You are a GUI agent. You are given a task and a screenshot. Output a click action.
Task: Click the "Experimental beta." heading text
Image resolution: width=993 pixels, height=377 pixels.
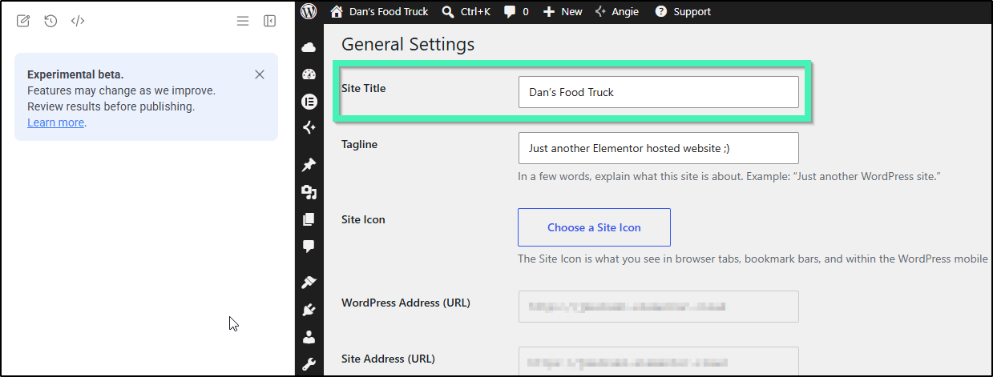click(x=75, y=74)
